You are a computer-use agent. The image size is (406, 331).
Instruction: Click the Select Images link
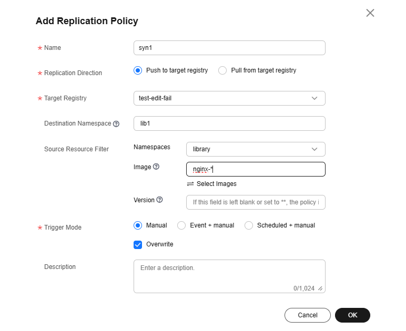pos(216,184)
